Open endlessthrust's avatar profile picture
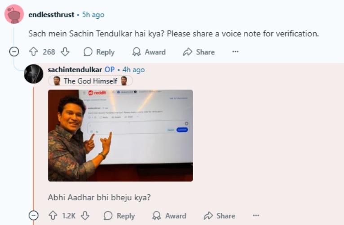The image size is (344, 225). [14, 15]
